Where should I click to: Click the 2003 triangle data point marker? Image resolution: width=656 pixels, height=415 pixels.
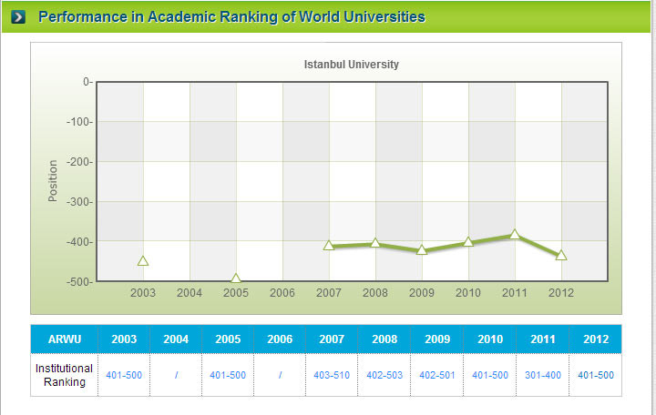click(x=143, y=261)
